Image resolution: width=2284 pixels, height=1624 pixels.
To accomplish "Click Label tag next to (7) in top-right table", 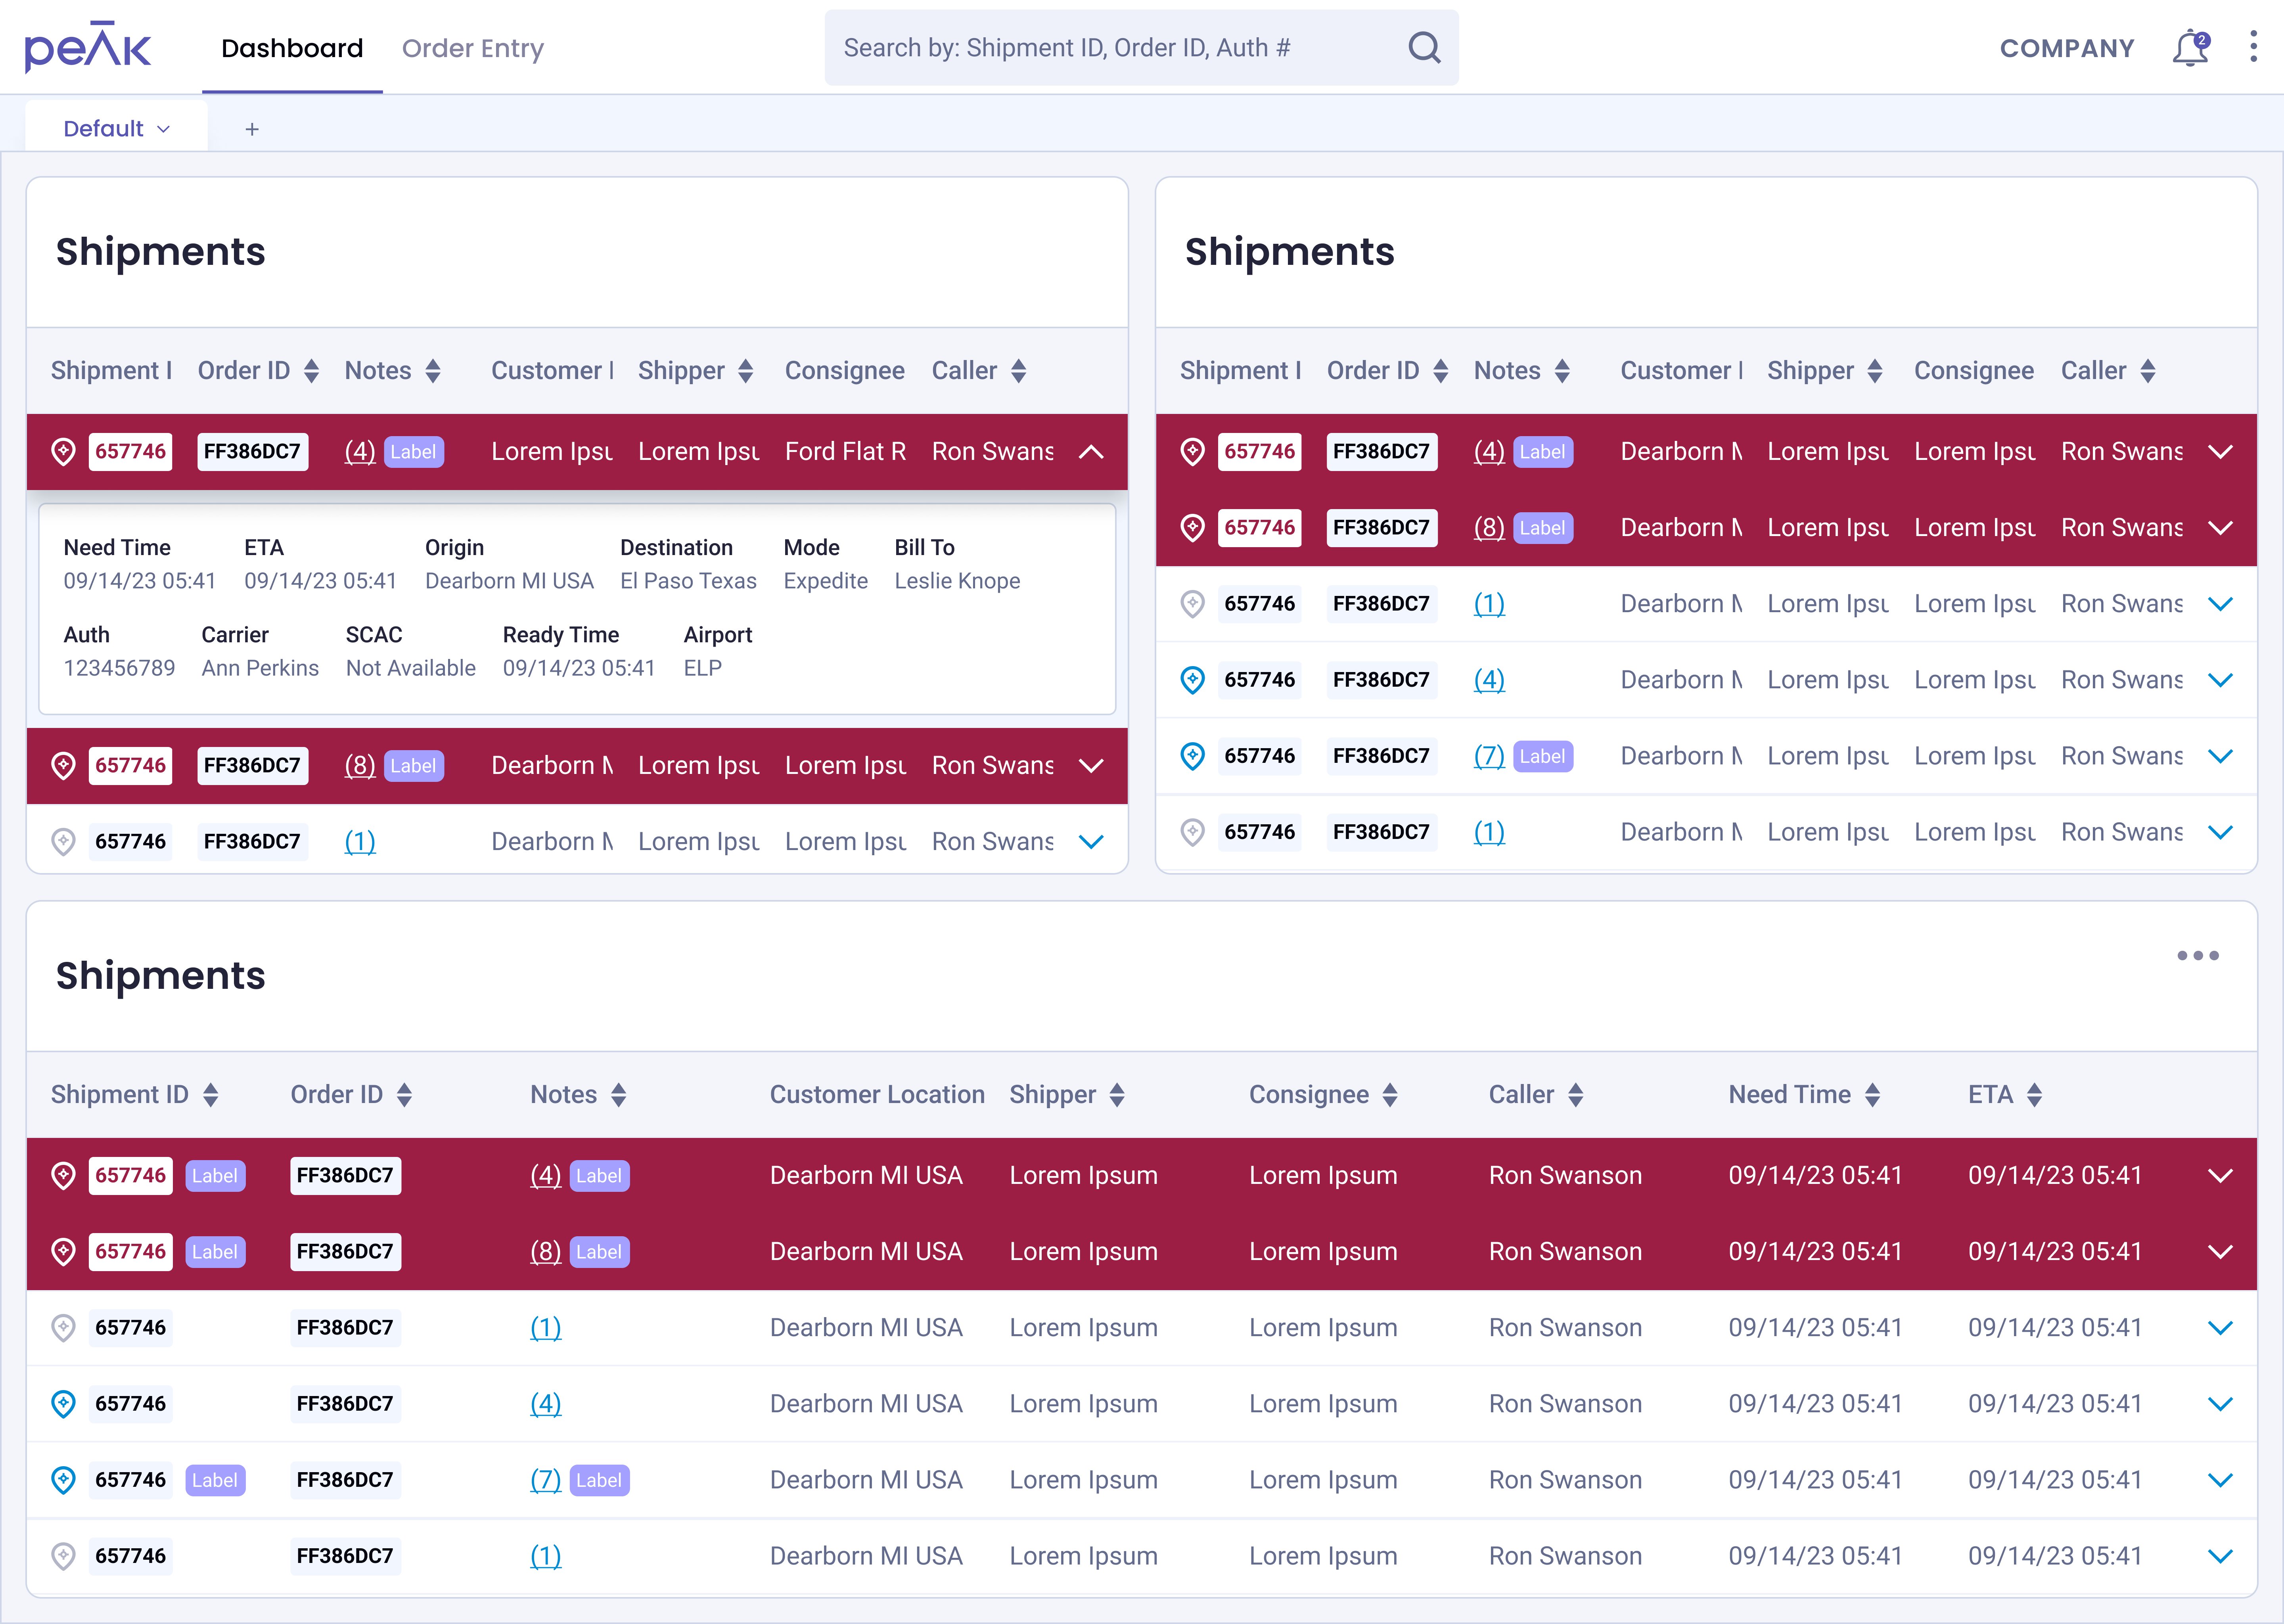I will point(1542,756).
